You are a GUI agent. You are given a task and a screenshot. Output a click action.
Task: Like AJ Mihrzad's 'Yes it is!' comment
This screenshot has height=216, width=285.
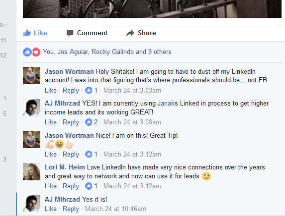[x=51, y=209]
